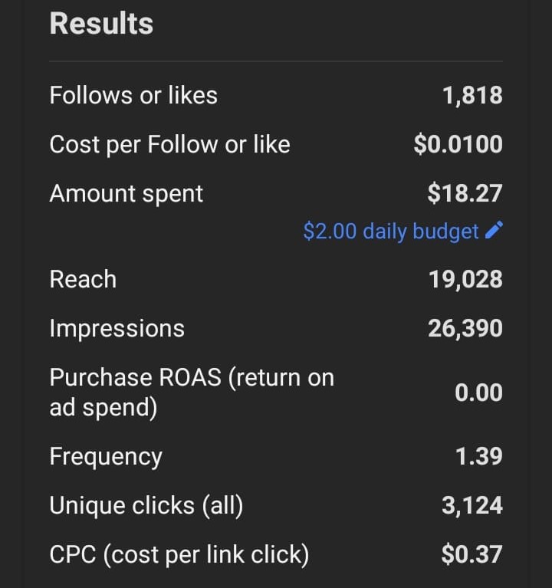Select the Cost per Follow or like row label
Viewport: 552px width, 588px height.
[169, 144]
